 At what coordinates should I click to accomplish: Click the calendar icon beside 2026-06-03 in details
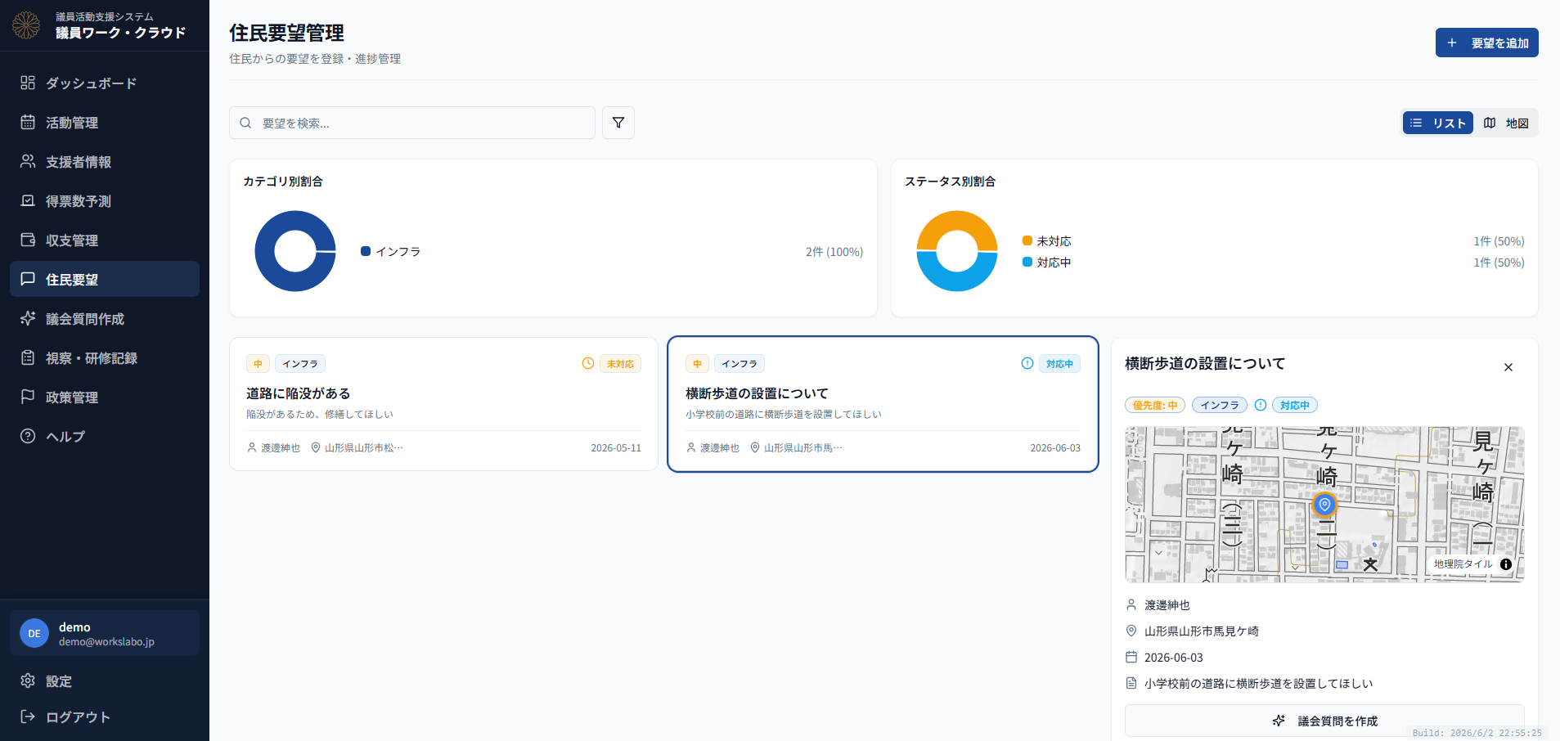1131,657
